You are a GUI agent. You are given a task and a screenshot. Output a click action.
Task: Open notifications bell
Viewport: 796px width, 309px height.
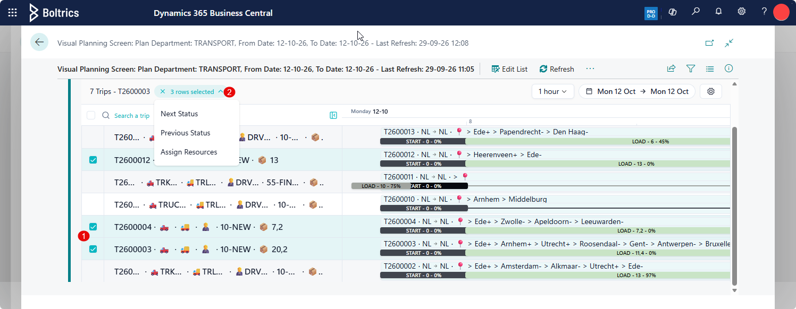click(718, 11)
